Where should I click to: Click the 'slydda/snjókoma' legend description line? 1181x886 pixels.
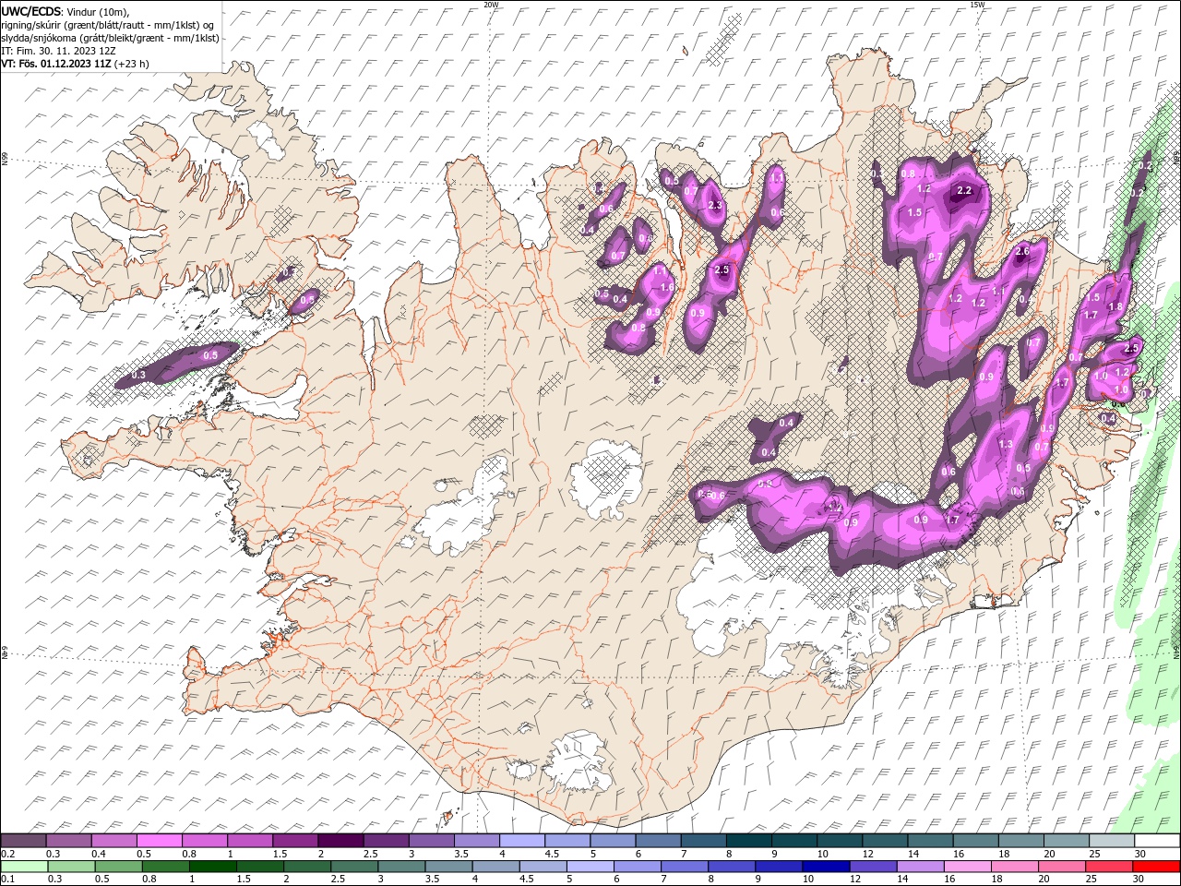110,38
